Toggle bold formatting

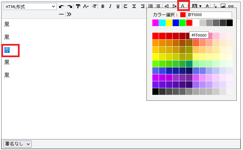(x=103, y=6)
